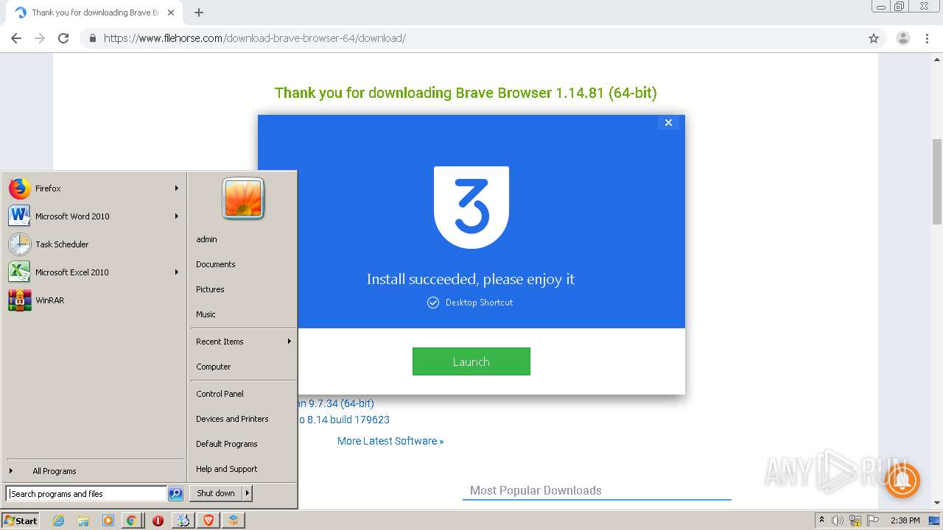The image size is (943, 530).
Task: Click the page vertical scrollbar thumb
Action: (x=937, y=180)
